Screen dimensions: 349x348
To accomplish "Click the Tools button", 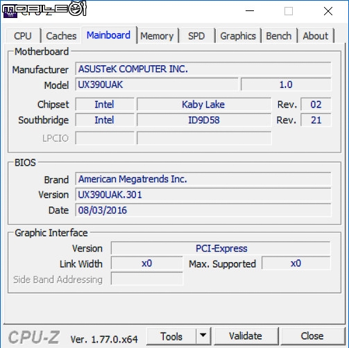I will coord(171,336).
